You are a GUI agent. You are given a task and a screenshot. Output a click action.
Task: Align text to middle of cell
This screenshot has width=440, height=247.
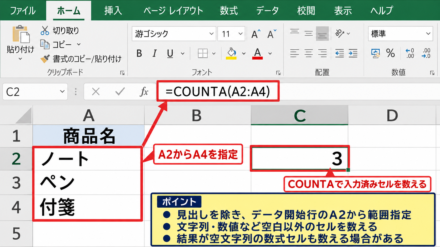(x=308, y=33)
